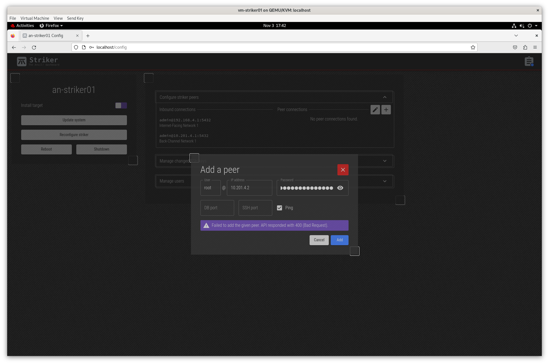549x364 pixels.
Task: Go back in the browser
Action: [14, 47]
